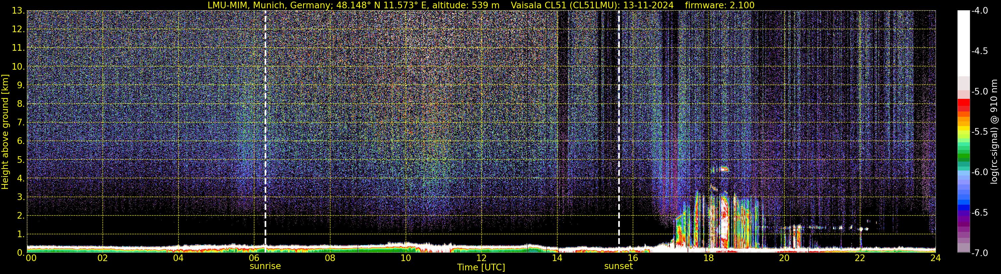Click the white segment of the colorbar
The width and height of the screenshot is (1001, 274).
coord(963,43)
